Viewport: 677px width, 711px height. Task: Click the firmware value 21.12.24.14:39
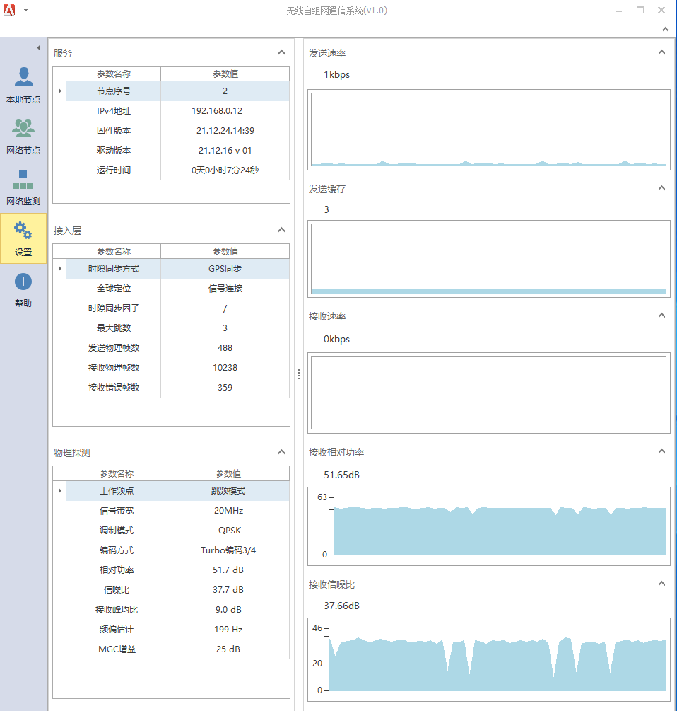[225, 131]
